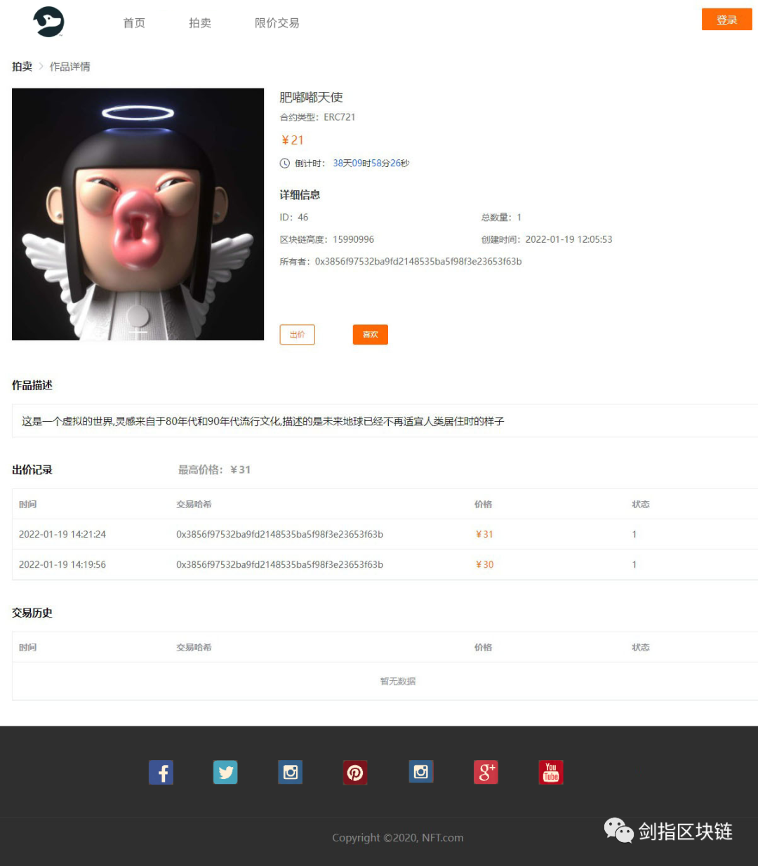
Task: Open the Pinterest icon
Action: click(x=355, y=772)
